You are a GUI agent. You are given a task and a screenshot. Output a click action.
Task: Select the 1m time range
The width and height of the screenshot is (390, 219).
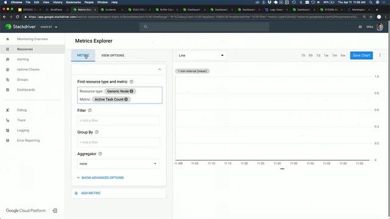click(x=335, y=55)
